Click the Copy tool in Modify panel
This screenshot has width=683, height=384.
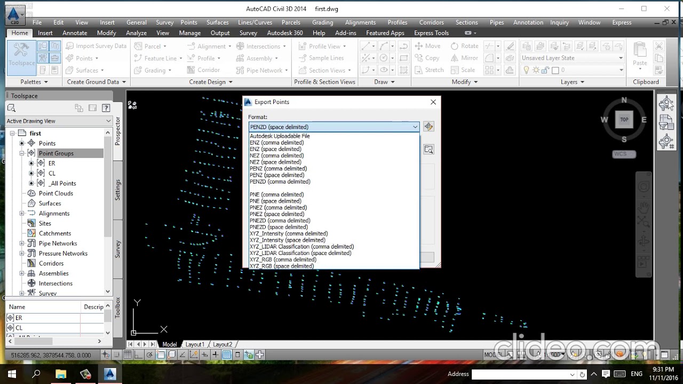pos(427,58)
